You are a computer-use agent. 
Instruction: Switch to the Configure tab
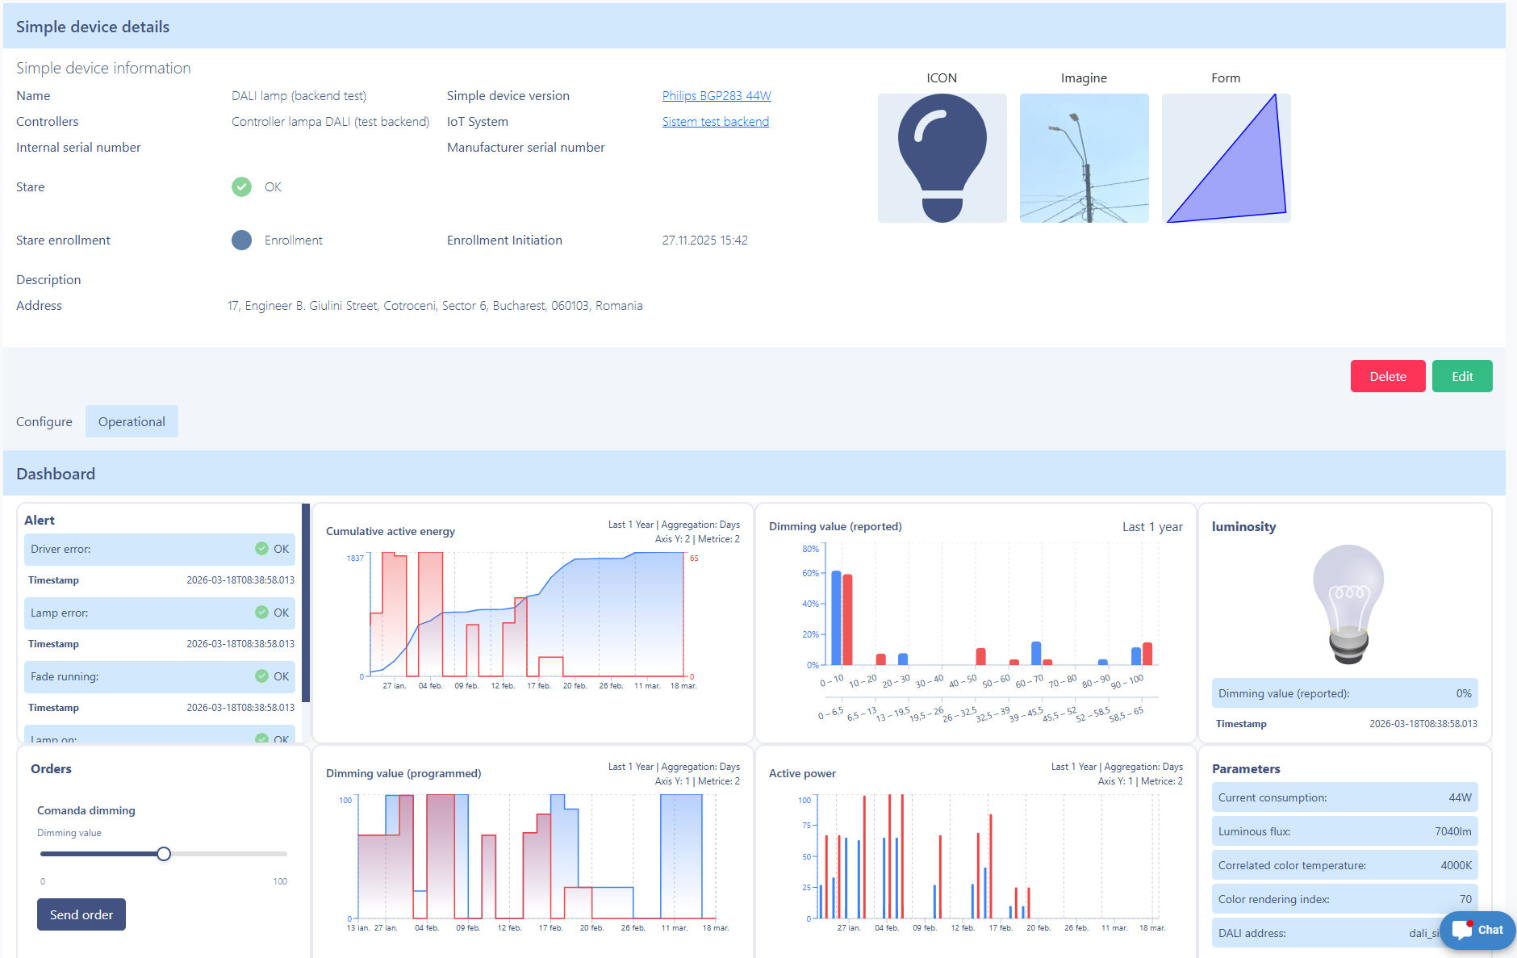tap(44, 422)
